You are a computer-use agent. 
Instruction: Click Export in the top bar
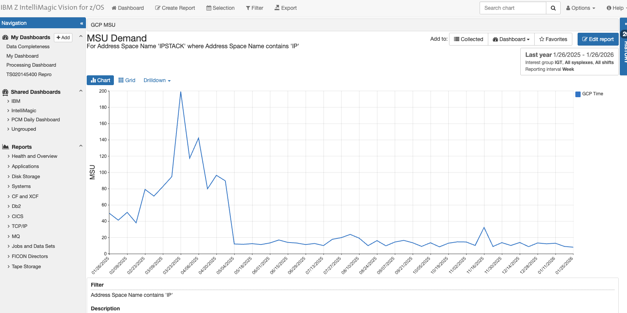click(285, 8)
